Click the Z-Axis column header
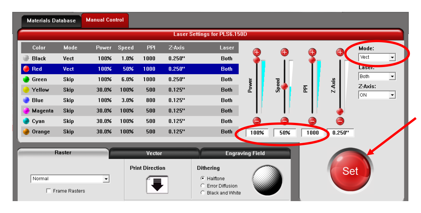 pyautogui.click(x=176, y=48)
